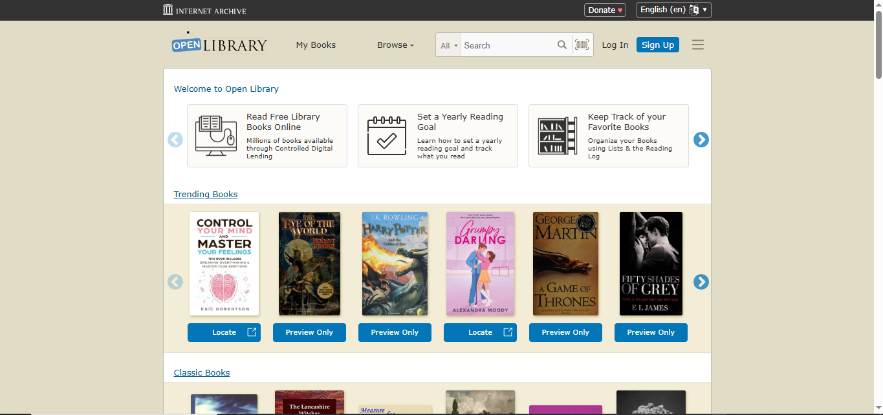
Task: Open the Open Library home logo
Action: pyautogui.click(x=219, y=43)
